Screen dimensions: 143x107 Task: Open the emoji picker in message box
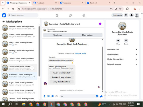pos(97,96)
